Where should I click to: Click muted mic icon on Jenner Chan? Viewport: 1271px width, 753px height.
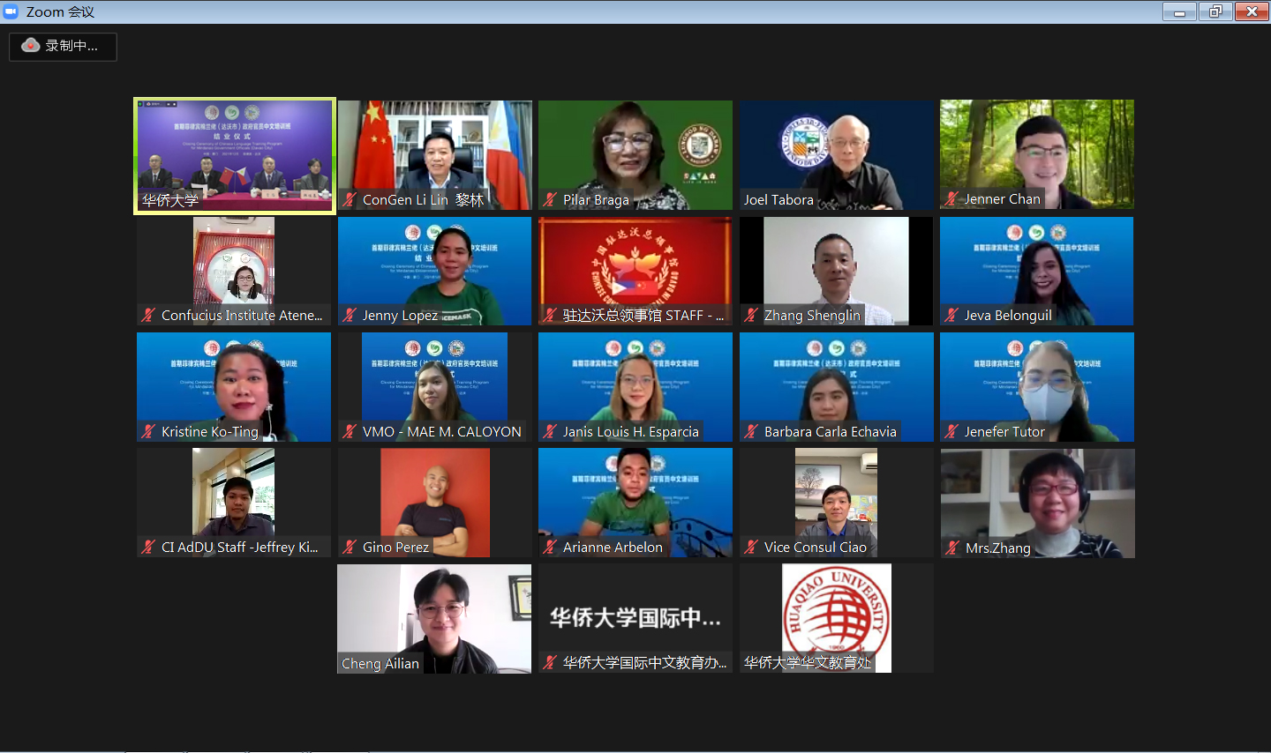pos(951,199)
